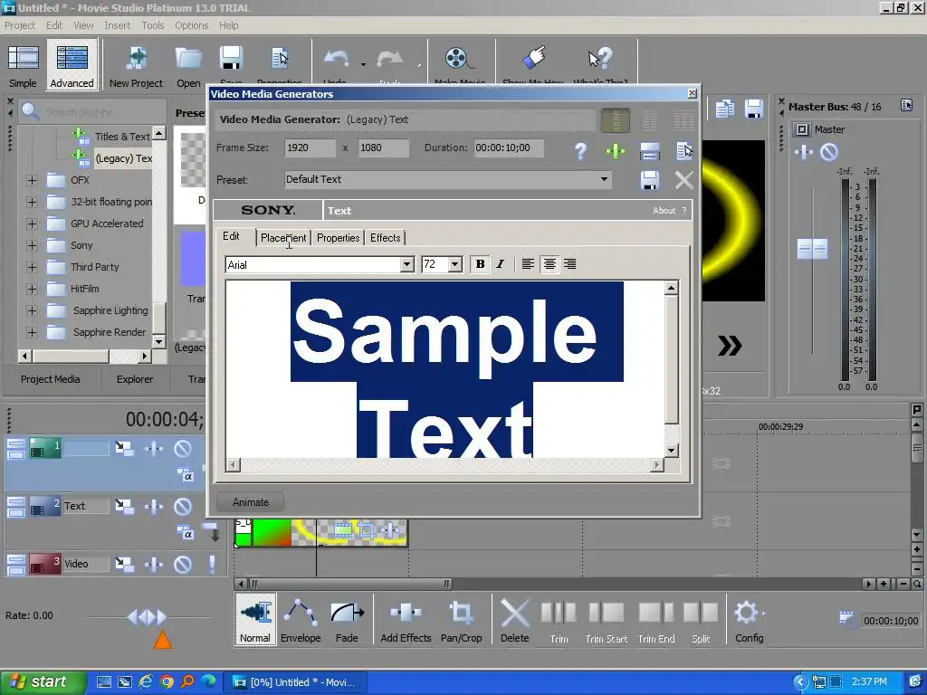Viewport: 927px width, 695px height.
Task: Open the Tools menu
Action: (152, 25)
